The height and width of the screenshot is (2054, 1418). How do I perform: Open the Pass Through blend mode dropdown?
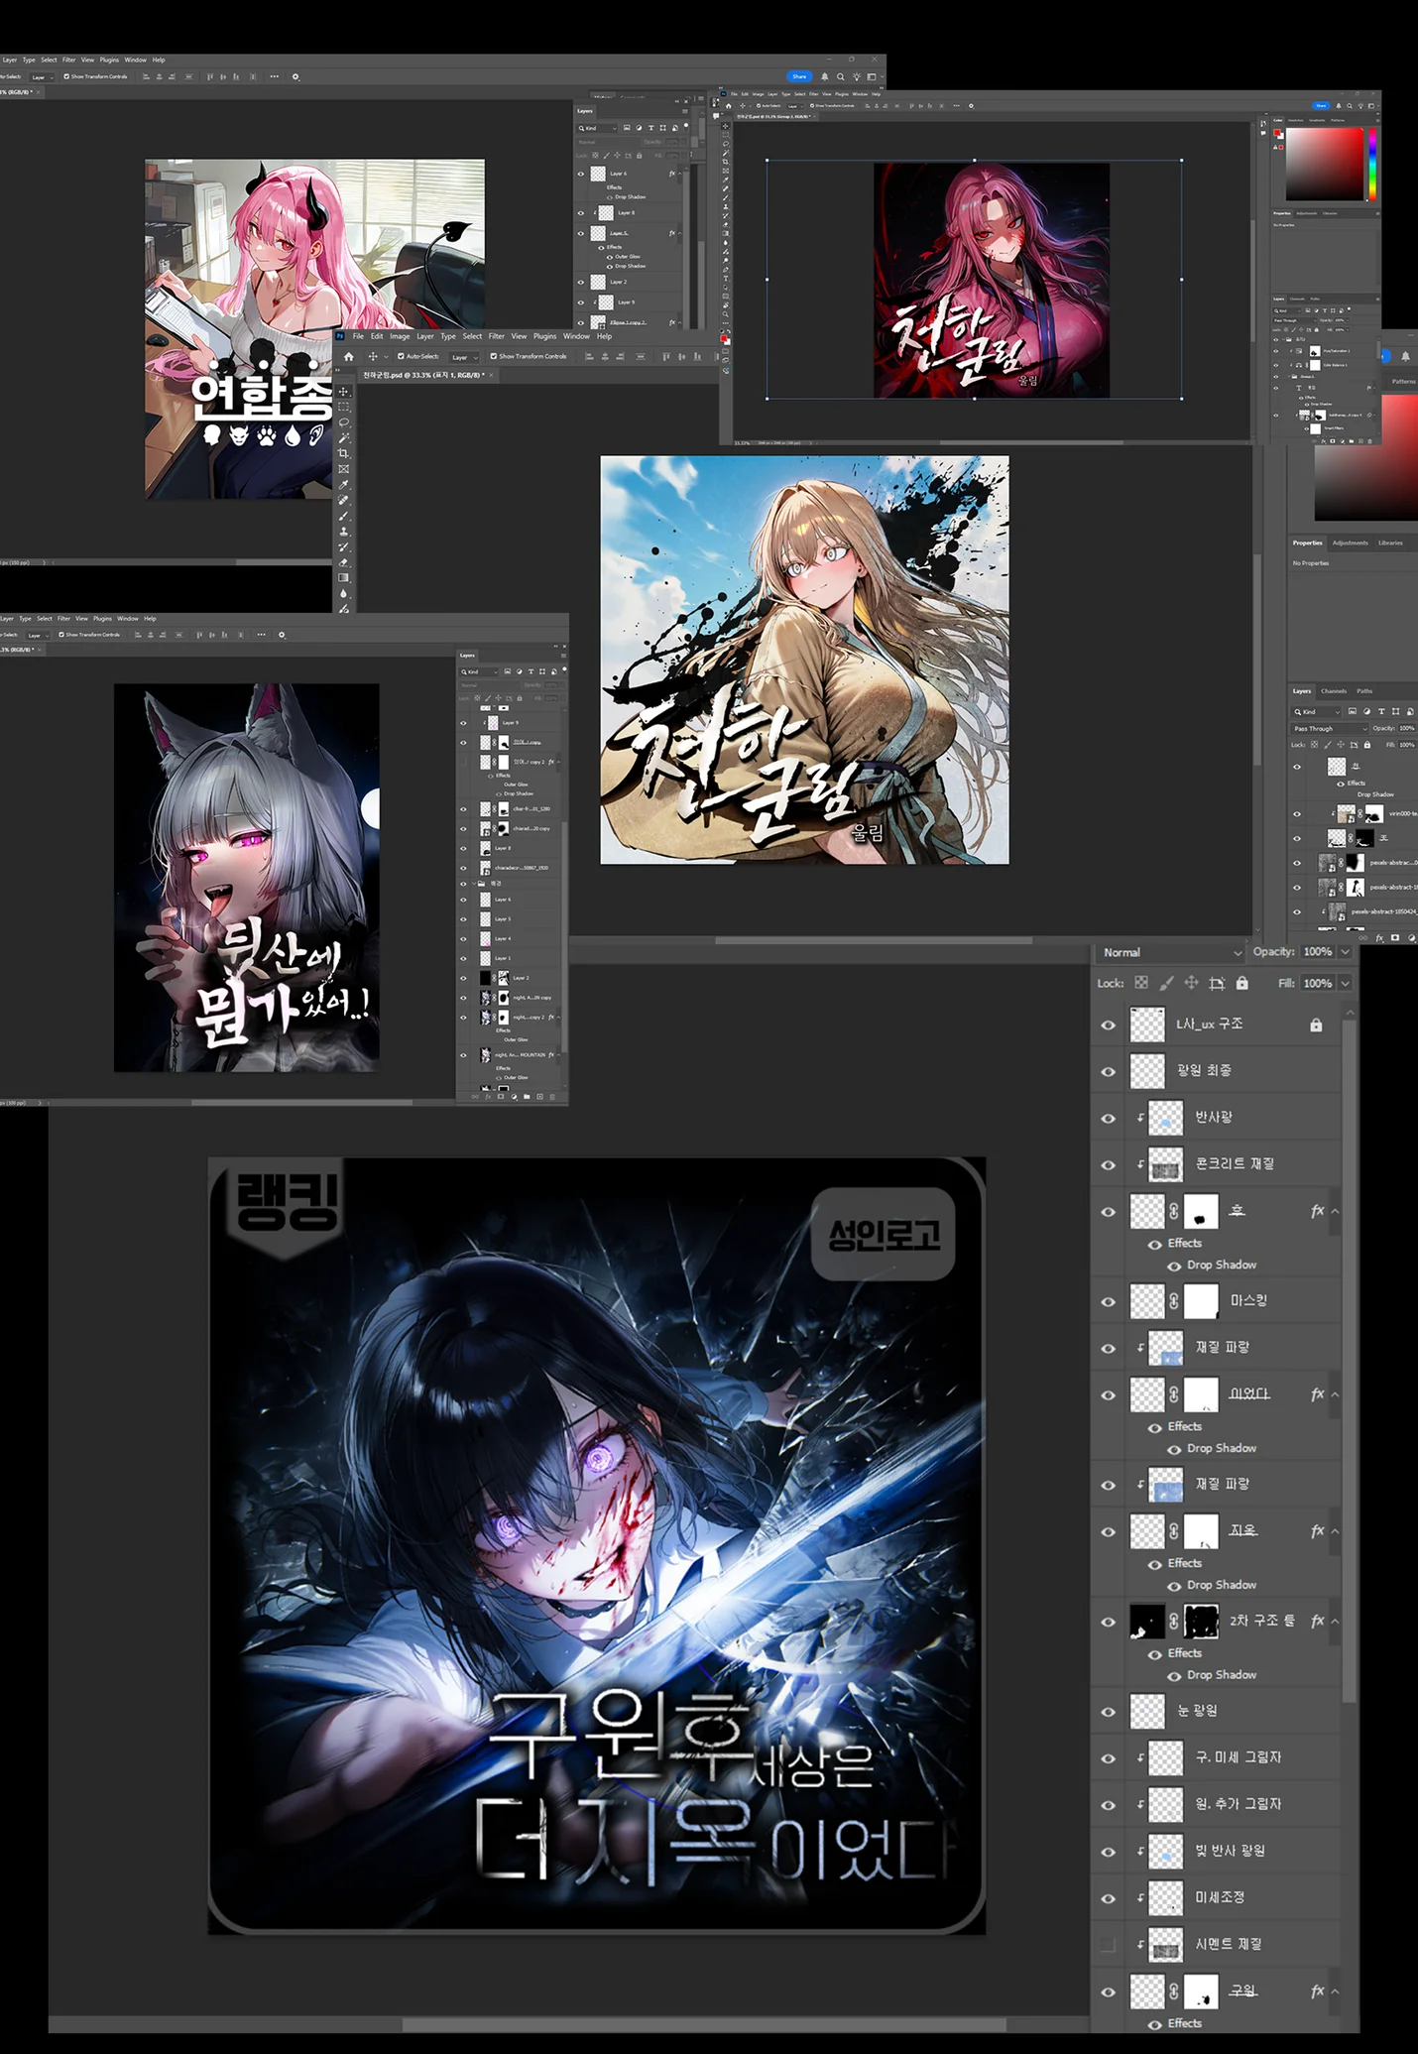pos(1330,728)
